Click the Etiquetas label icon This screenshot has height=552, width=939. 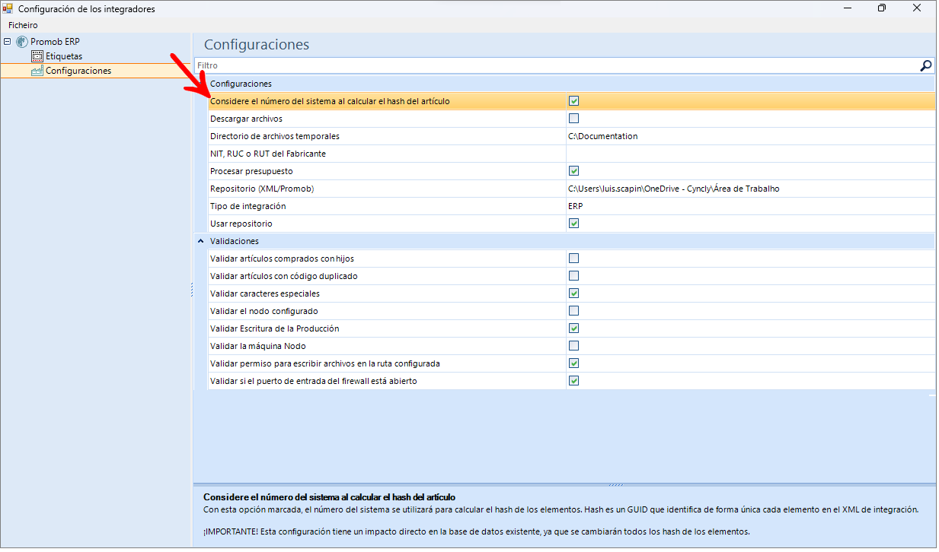(37, 56)
